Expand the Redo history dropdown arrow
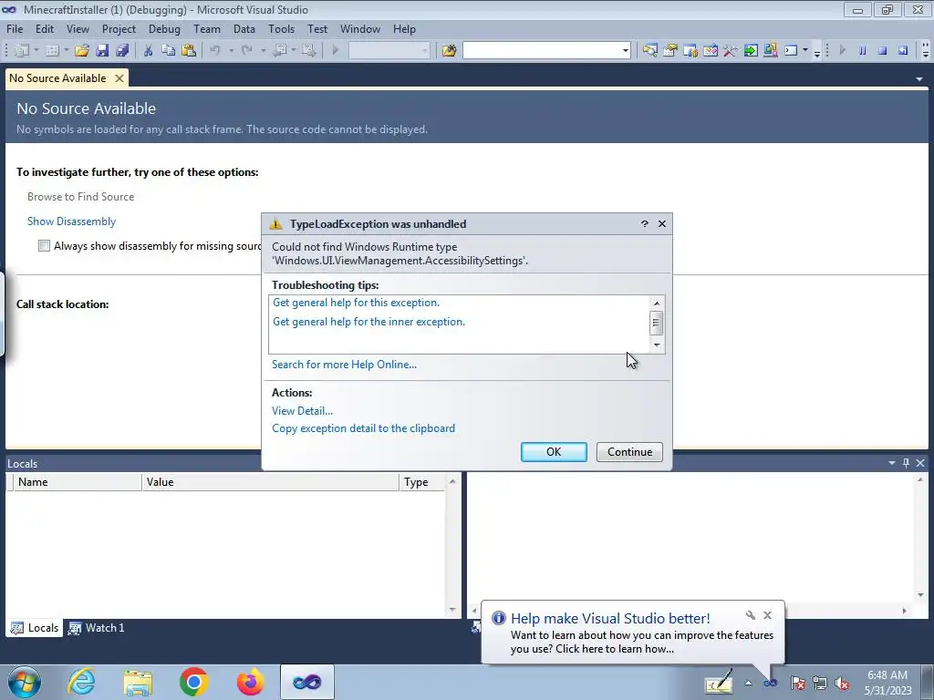 point(262,51)
